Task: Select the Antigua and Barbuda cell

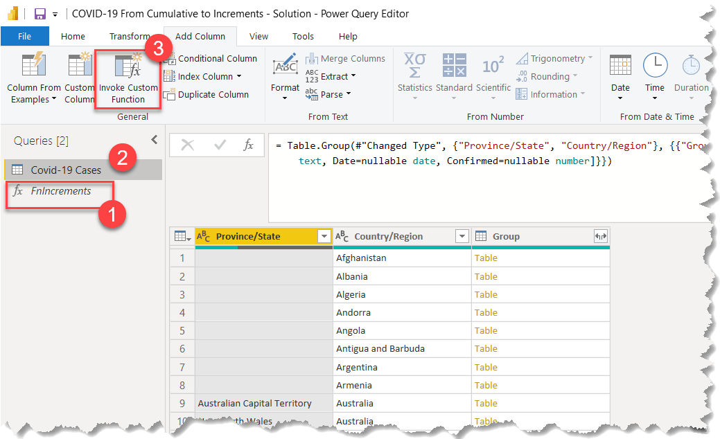Action: point(402,348)
